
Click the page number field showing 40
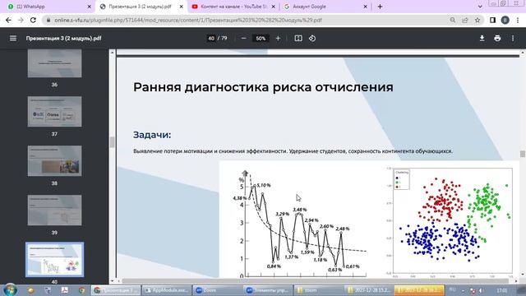point(211,39)
